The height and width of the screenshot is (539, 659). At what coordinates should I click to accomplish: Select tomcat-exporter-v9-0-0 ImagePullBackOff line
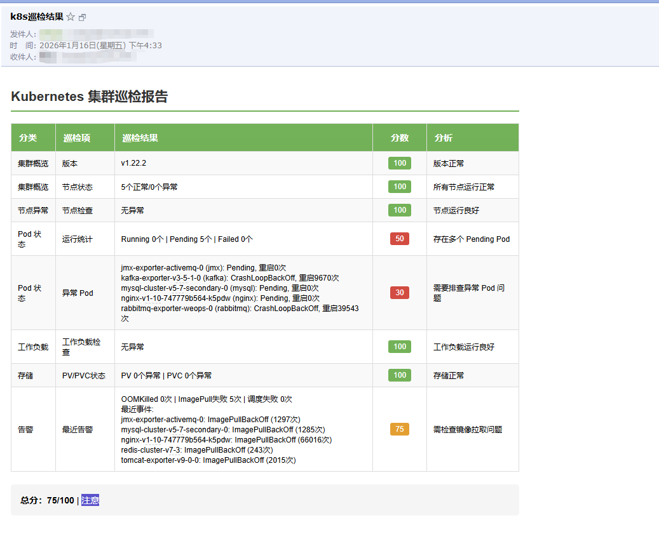(x=208, y=460)
